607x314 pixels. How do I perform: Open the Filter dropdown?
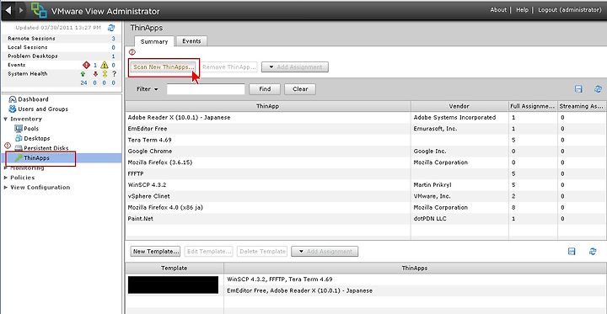(148, 89)
